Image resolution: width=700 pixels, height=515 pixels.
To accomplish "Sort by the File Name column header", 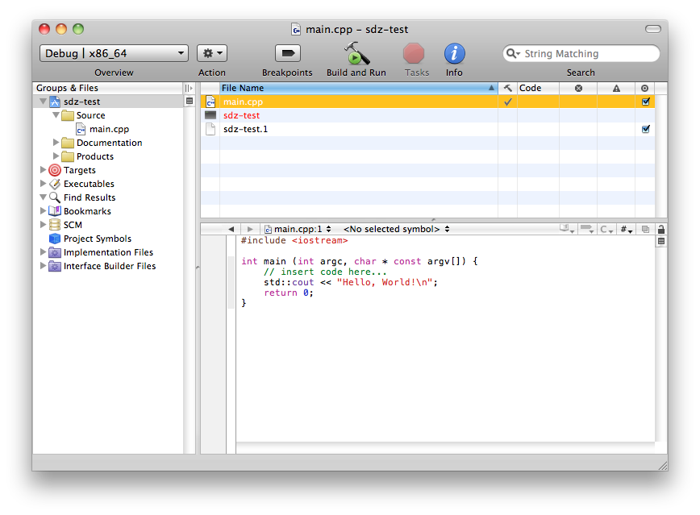I will click(359, 89).
